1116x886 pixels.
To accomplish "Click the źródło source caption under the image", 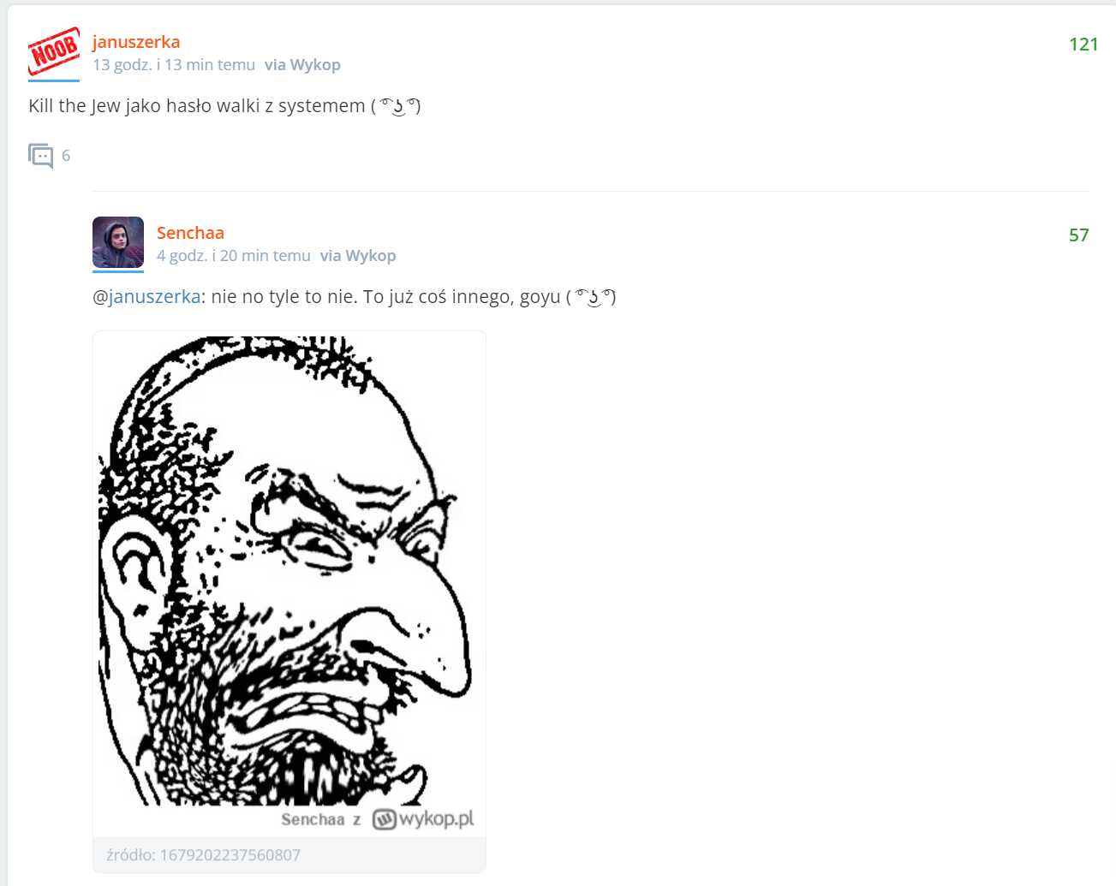I will pyautogui.click(x=204, y=855).
